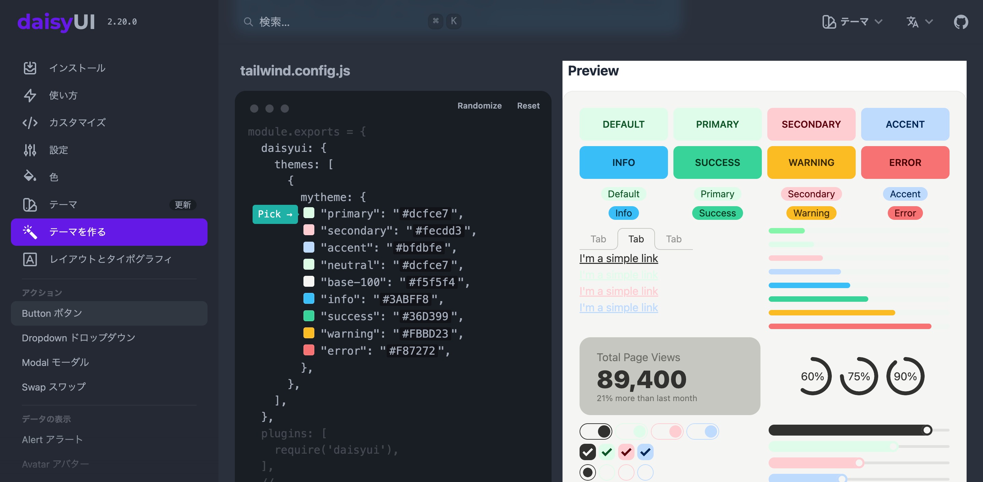Click the INFO preview button
The width and height of the screenshot is (983, 482).
tap(624, 162)
